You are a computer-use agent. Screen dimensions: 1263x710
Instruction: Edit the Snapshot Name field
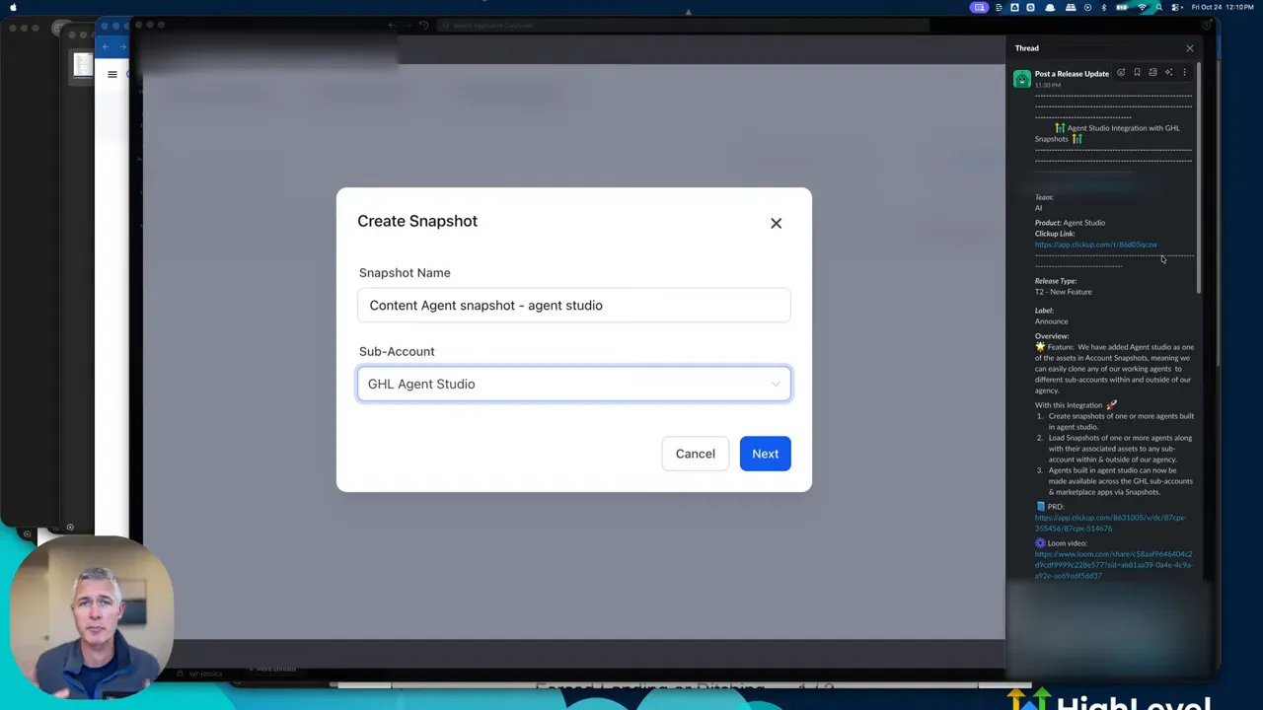tap(573, 305)
